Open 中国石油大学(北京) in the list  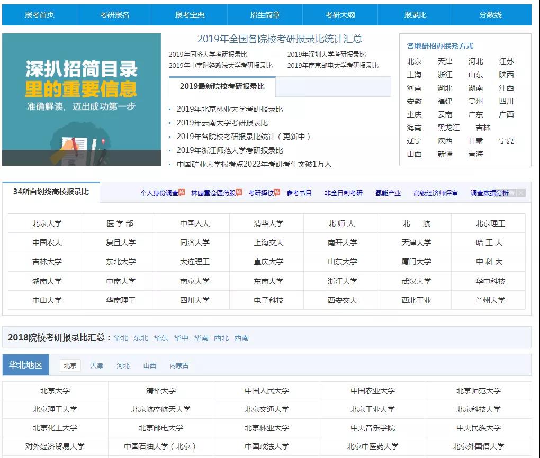coord(160,447)
